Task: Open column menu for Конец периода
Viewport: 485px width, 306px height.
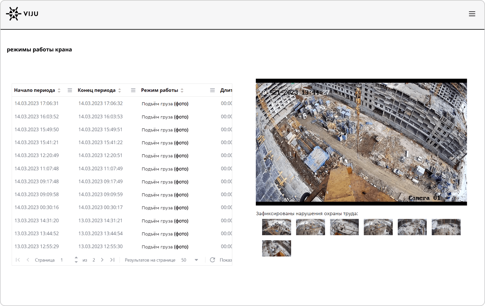Action: pyautogui.click(x=133, y=90)
